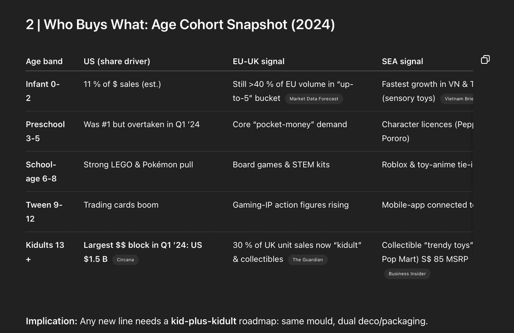Screen dimensions: 514x333
Task: Click the Kidults 13+ row label
Action: [45, 252]
